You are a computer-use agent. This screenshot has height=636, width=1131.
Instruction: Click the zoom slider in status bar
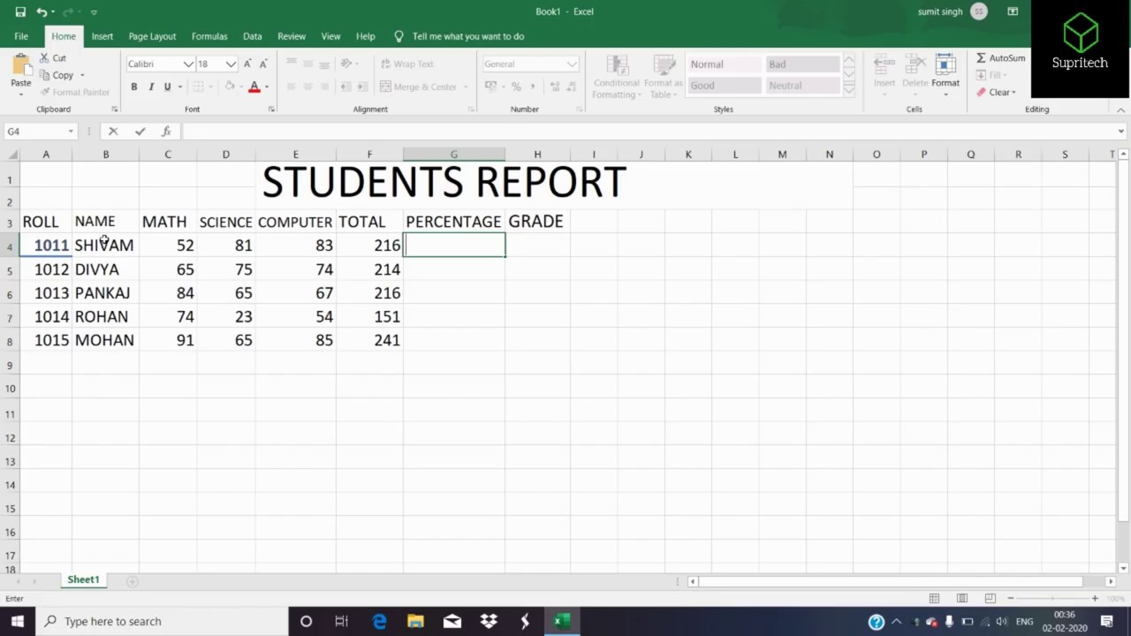[1052, 598]
